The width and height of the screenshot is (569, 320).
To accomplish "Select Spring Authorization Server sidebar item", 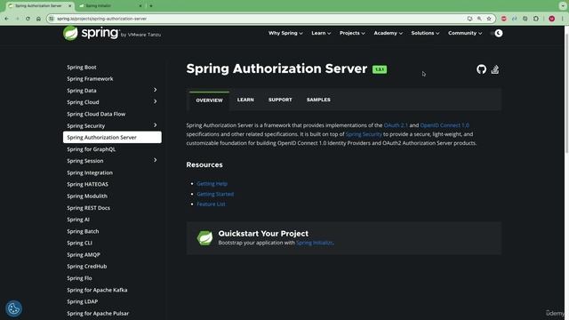I will pyautogui.click(x=112, y=137).
